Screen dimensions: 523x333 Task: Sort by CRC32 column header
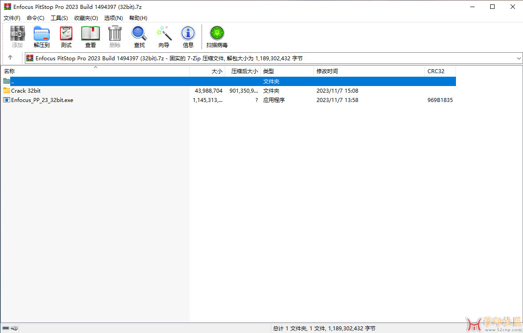pyautogui.click(x=440, y=71)
